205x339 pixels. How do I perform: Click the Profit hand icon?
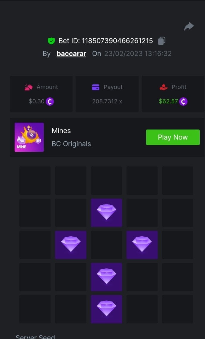click(164, 87)
